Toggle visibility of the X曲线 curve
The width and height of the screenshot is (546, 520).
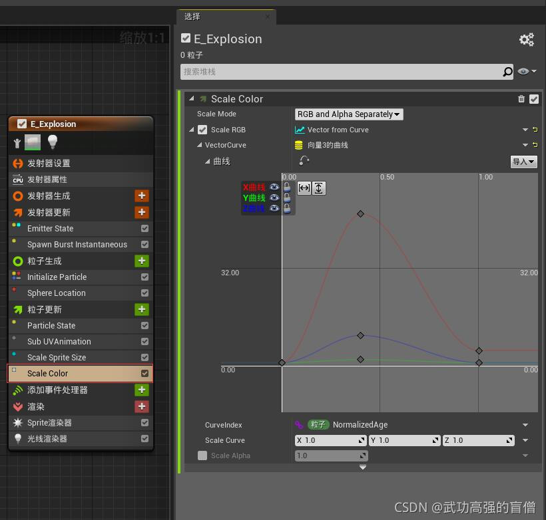[274, 187]
